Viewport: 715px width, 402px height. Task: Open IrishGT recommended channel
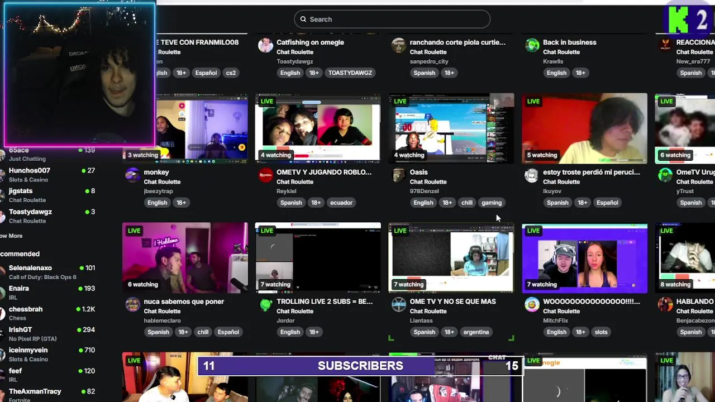click(x=49, y=334)
